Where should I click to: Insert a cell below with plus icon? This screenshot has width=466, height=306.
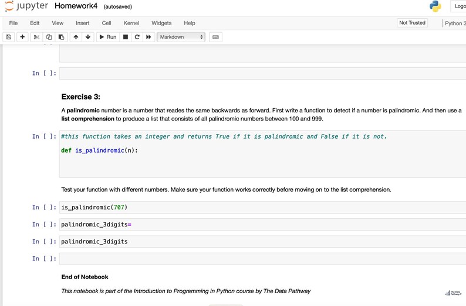click(x=22, y=37)
